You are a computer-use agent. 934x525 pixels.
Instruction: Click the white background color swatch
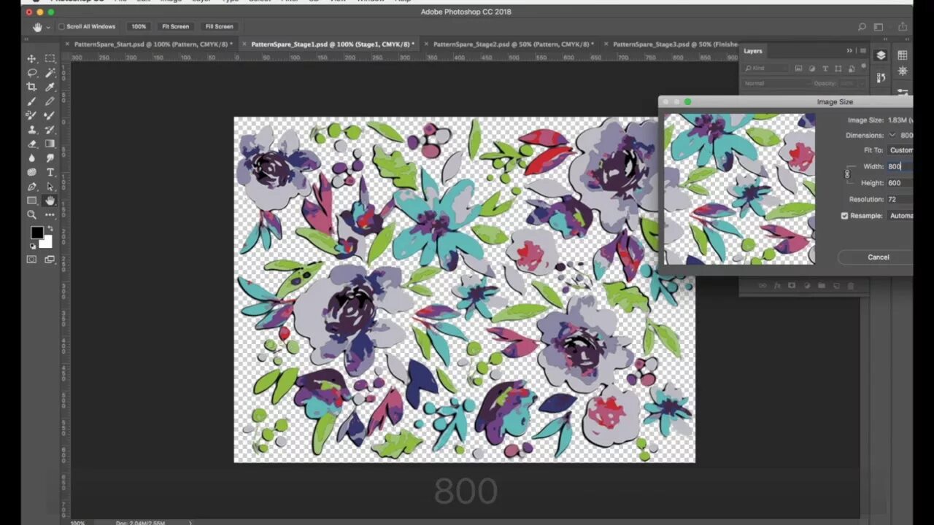(47, 244)
